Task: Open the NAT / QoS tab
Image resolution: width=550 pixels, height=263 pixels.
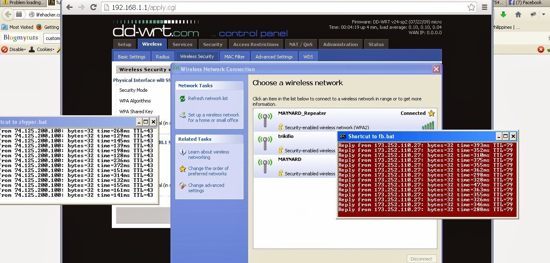Action: point(301,44)
